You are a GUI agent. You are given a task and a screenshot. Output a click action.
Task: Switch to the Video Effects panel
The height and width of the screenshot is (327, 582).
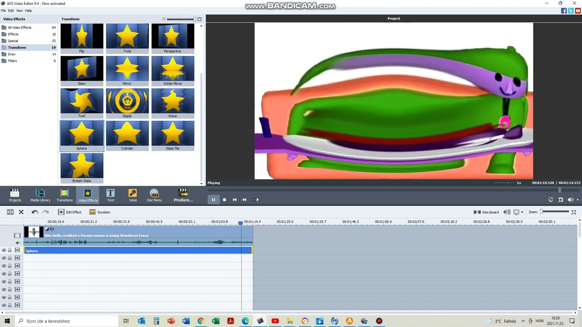88,195
